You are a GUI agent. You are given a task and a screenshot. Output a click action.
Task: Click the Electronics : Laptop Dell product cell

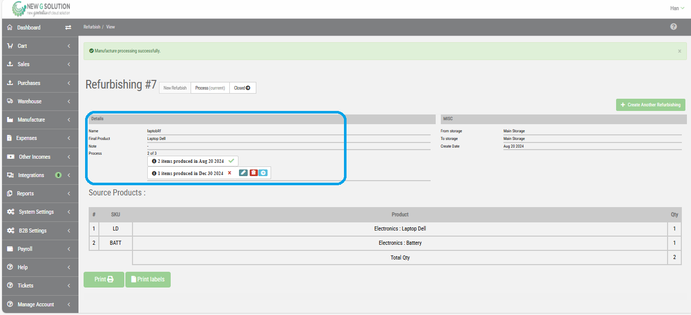coord(400,229)
